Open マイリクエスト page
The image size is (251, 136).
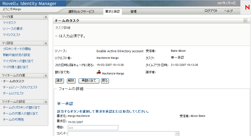[12, 35]
